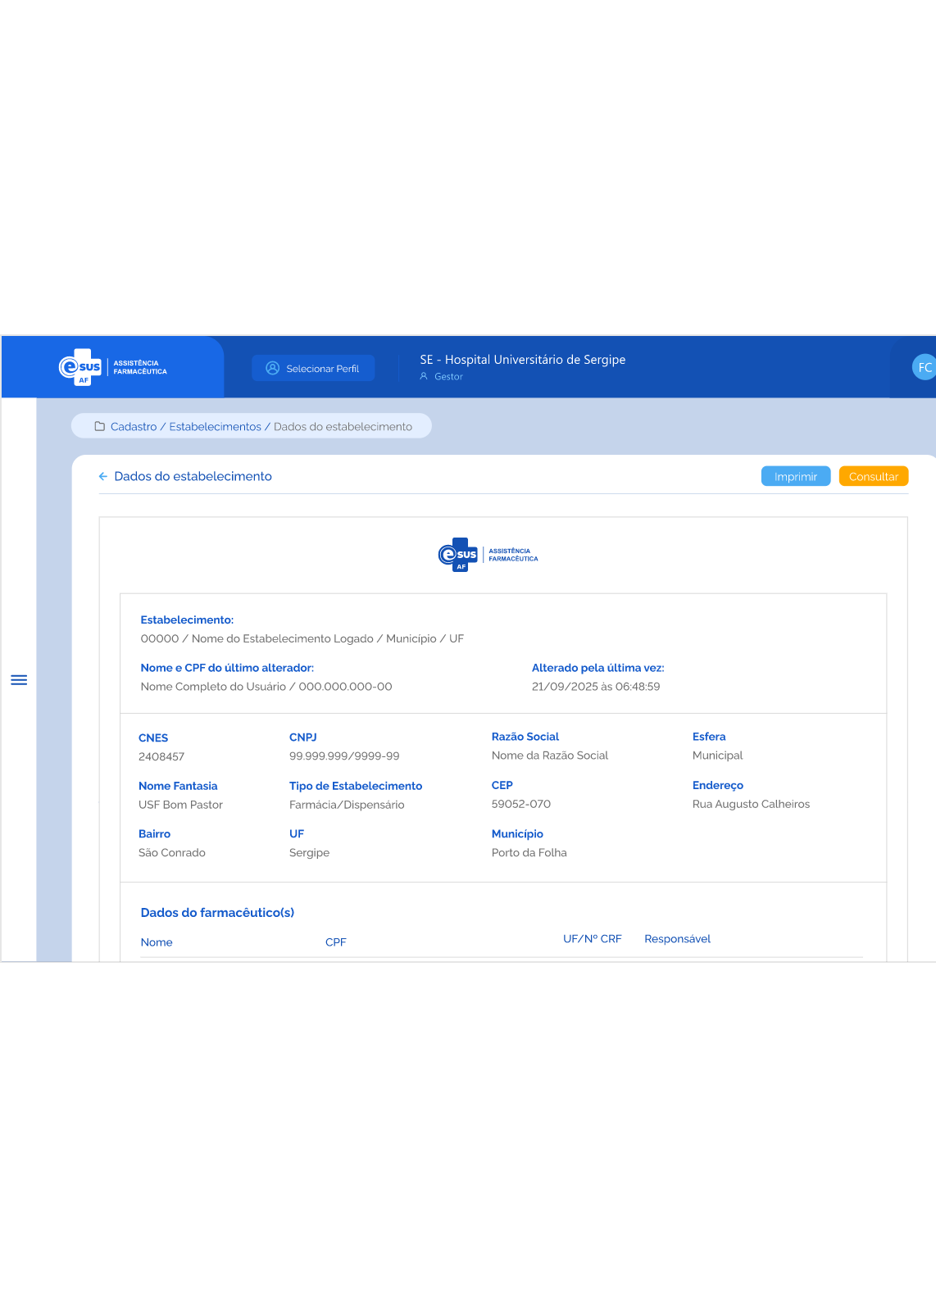Image resolution: width=936 pixels, height=1298 pixels.
Task: Click the CNES value 2408457
Action: [161, 756]
